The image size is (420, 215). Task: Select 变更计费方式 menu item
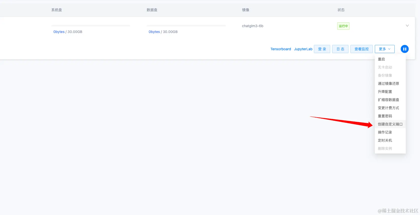(x=390, y=108)
